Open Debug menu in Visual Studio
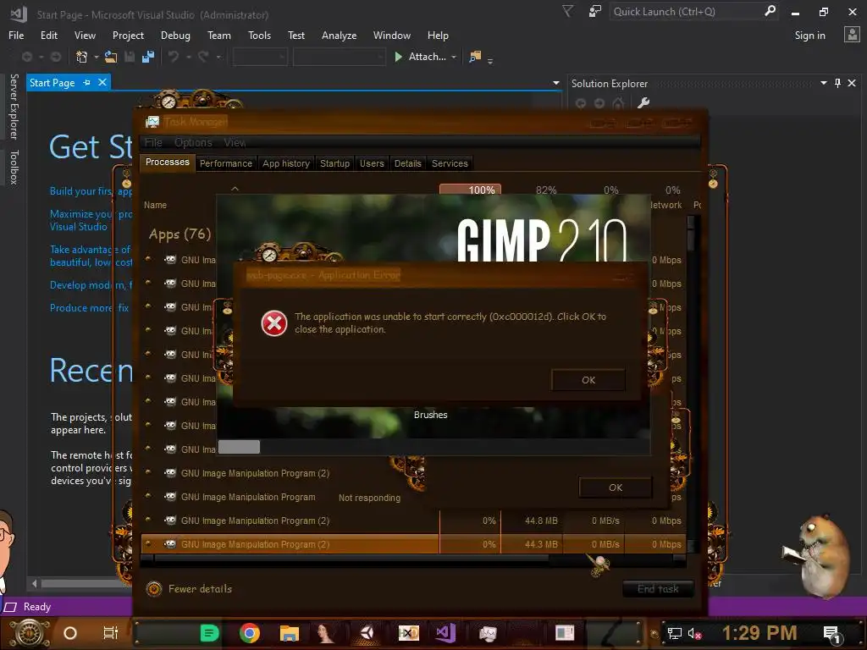The height and width of the screenshot is (650, 867). click(175, 36)
